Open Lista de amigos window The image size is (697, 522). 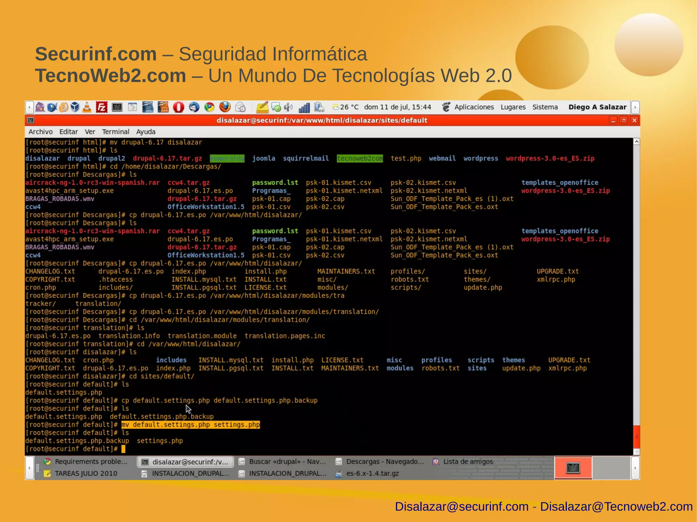463,461
